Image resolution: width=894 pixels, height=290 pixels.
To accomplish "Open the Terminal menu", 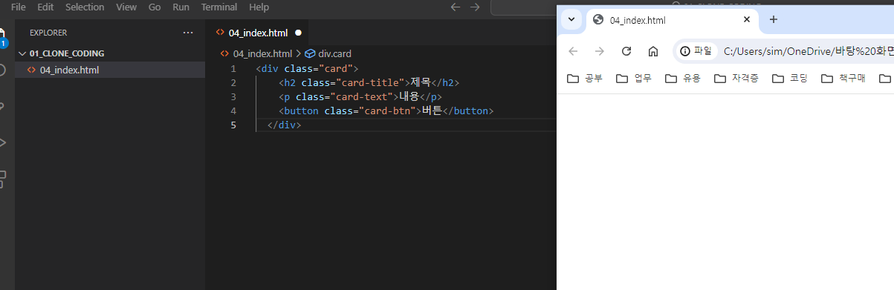I will point(219,7).
